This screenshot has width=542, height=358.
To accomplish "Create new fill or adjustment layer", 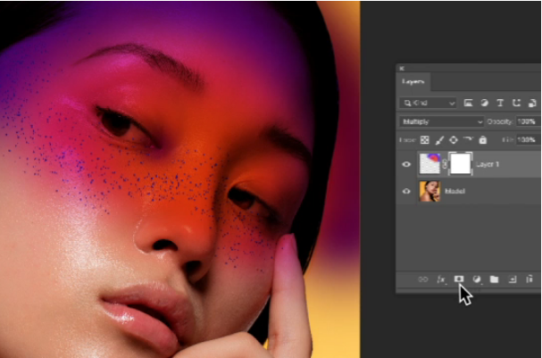I will coord(477,279).
